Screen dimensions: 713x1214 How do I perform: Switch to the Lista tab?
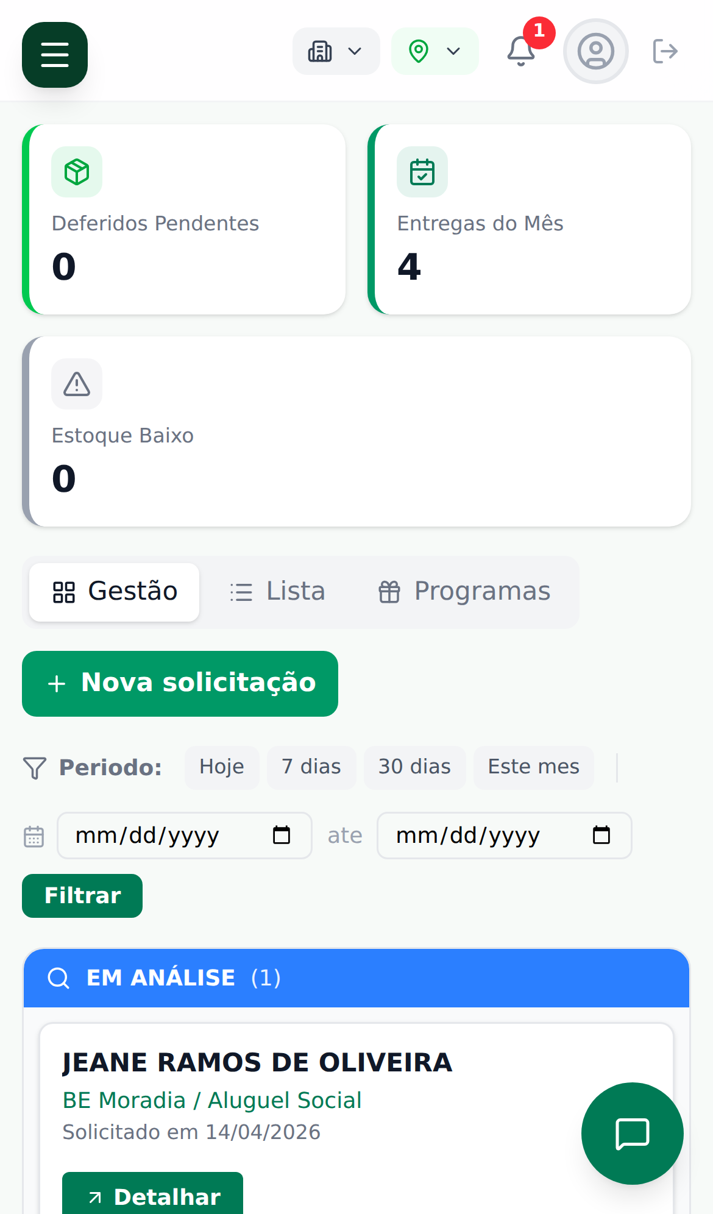pos(278,592)
